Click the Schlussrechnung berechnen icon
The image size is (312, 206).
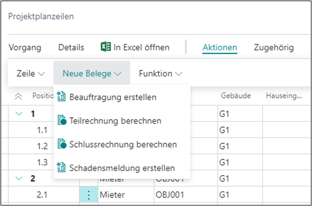pyautogui.click(x=62, y=144)
